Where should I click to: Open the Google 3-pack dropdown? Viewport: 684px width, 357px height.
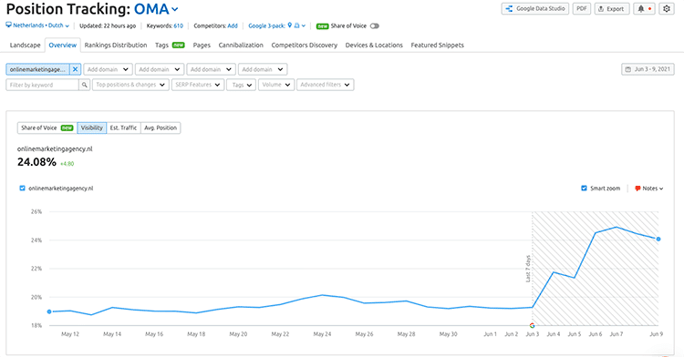coord(277,25)
